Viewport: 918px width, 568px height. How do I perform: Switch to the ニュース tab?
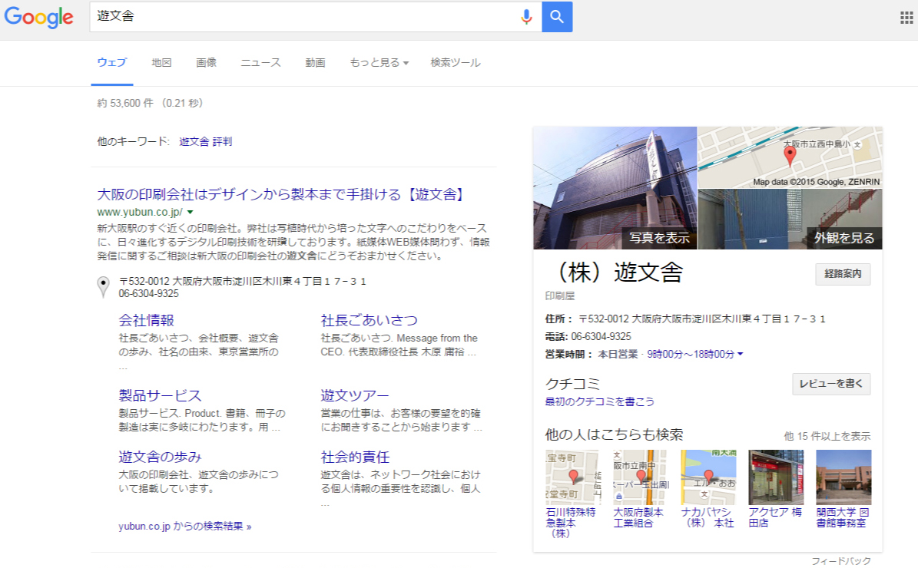(x=260, y=63)
